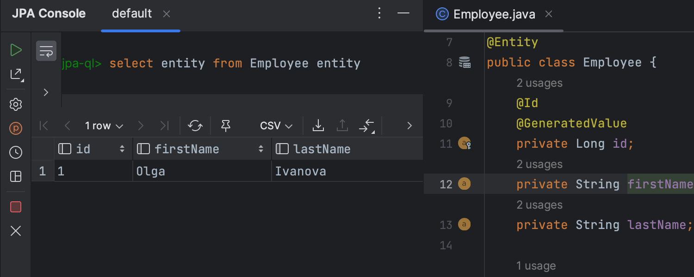694x277 pixels.
Task: Stop execution with the red square icon
Action: pos(16,207)
